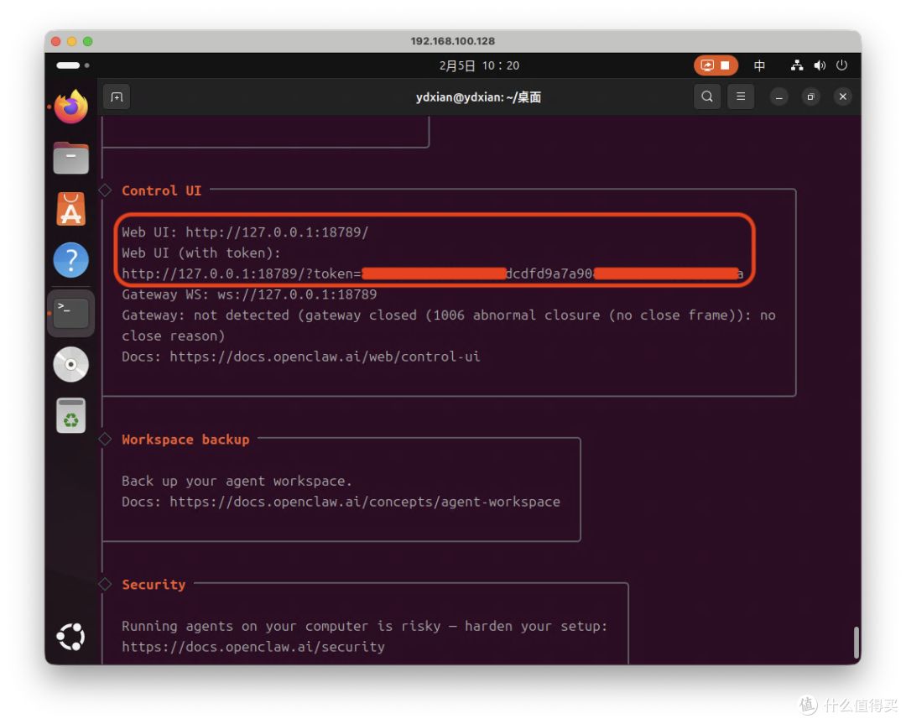Click the "Web UI (with token):" line
906x724 pixels.
tap(201, 253)
